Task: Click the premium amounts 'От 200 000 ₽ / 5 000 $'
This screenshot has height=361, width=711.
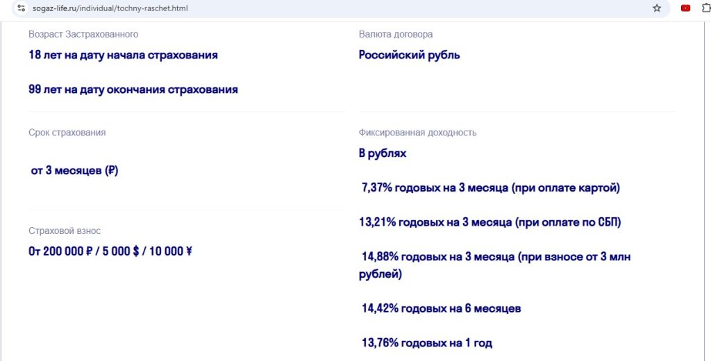Action: point(84,251)
